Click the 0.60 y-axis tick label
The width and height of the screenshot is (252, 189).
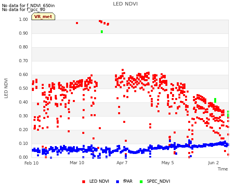[23, 74]
